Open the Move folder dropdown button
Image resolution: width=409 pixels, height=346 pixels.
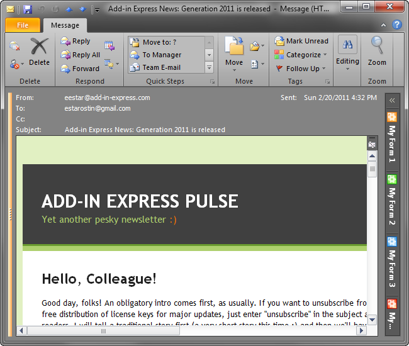click(x=234, y=54)
